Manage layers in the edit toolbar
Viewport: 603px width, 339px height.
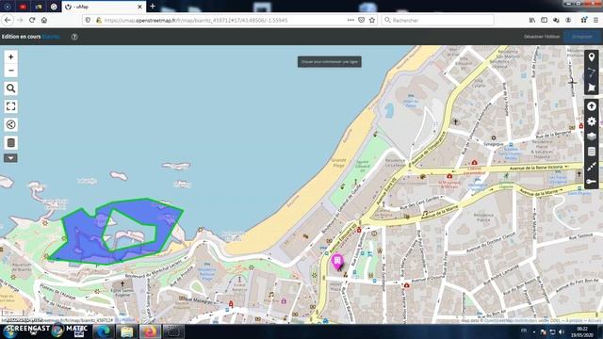592,152
